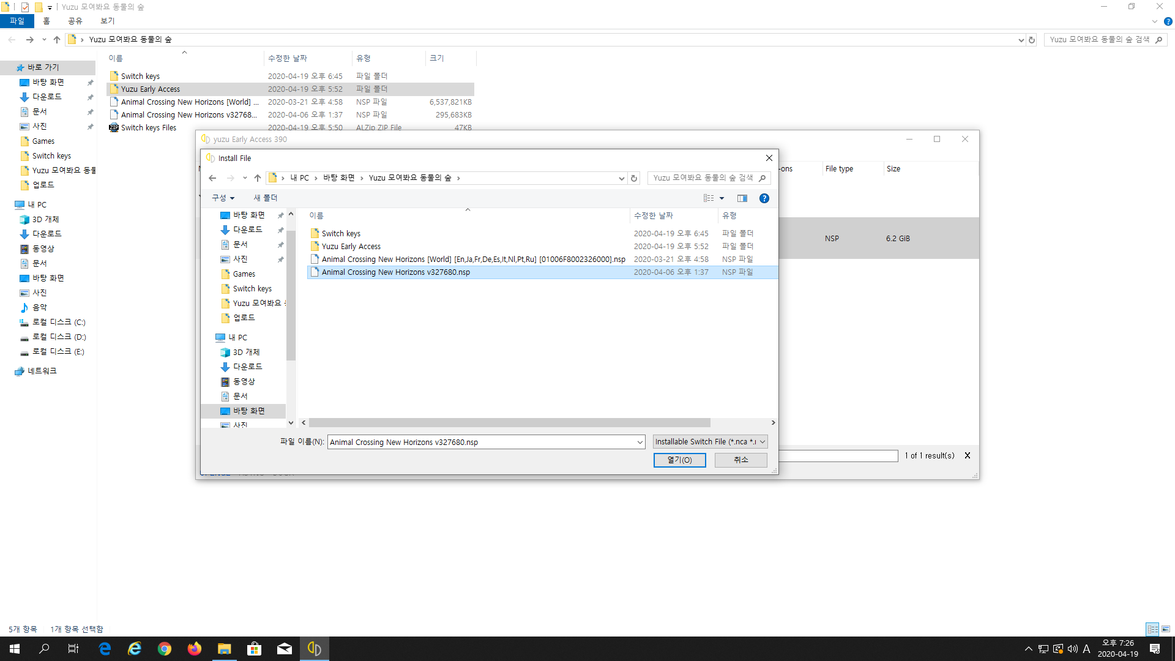Click the horizontal scrollbar in file list
1175x661 pixels.
[x=509, y=423]
